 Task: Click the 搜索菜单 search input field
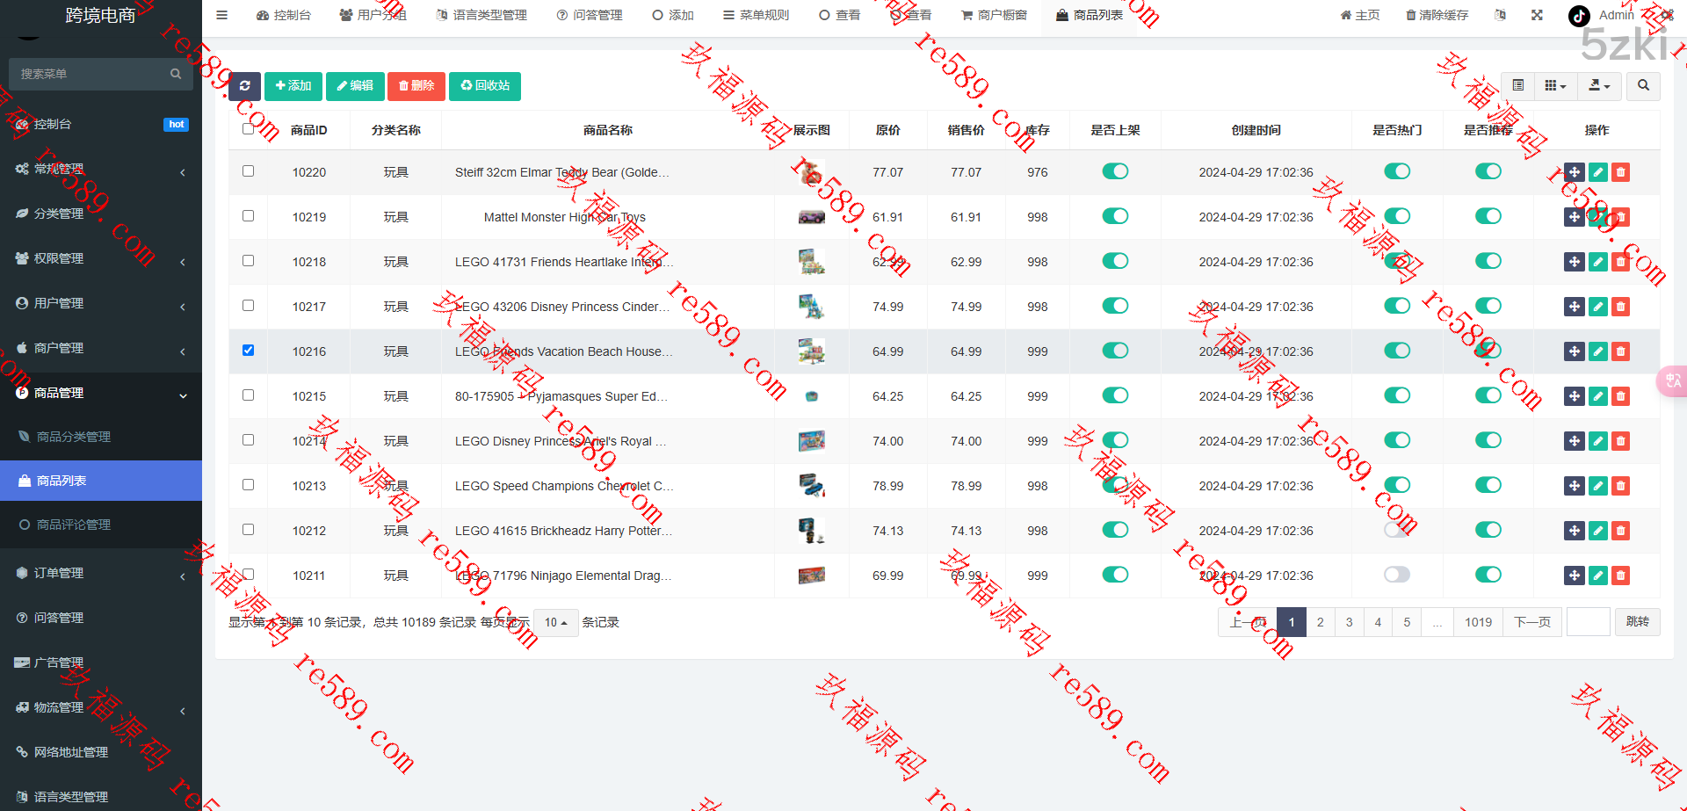[92, 74]
